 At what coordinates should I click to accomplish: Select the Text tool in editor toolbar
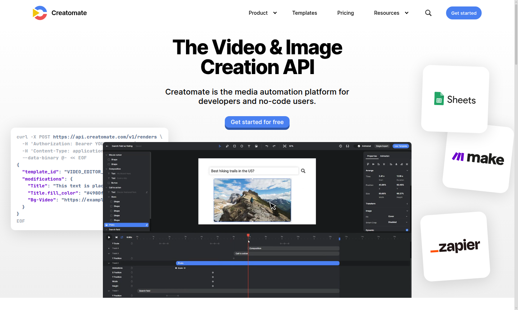point(249,146)
